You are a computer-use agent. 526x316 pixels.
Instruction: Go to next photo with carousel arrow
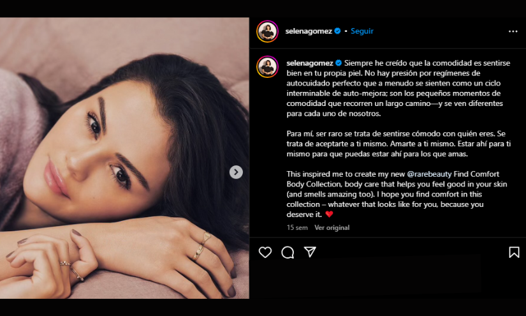[236, 172]
